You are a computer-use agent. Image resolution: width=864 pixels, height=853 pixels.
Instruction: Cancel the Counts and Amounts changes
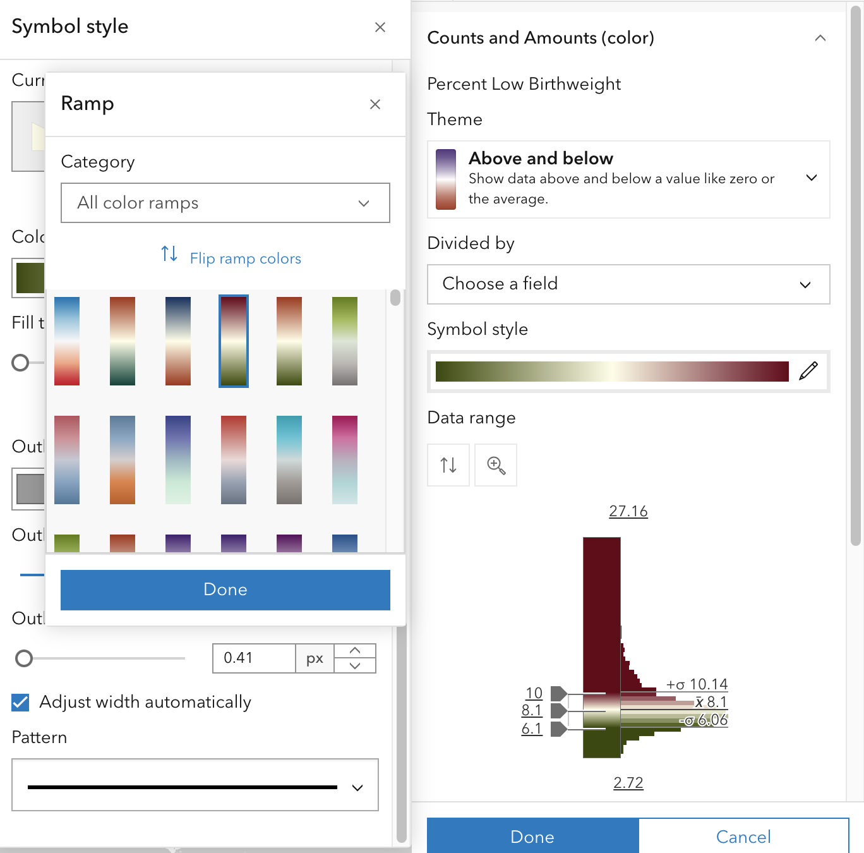point(743,836)
